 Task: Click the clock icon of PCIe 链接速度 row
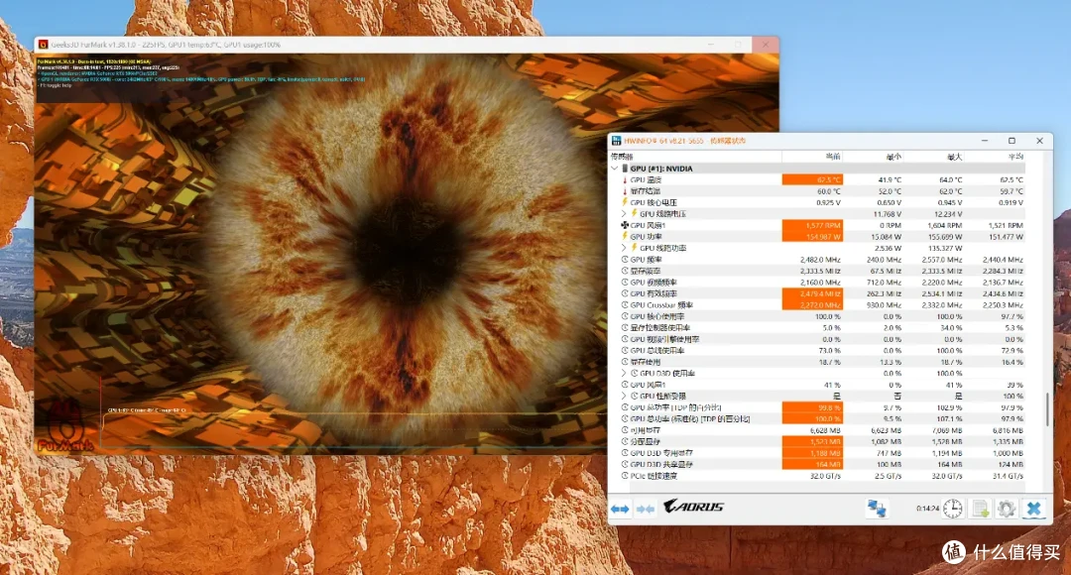(x=625, y=475)
